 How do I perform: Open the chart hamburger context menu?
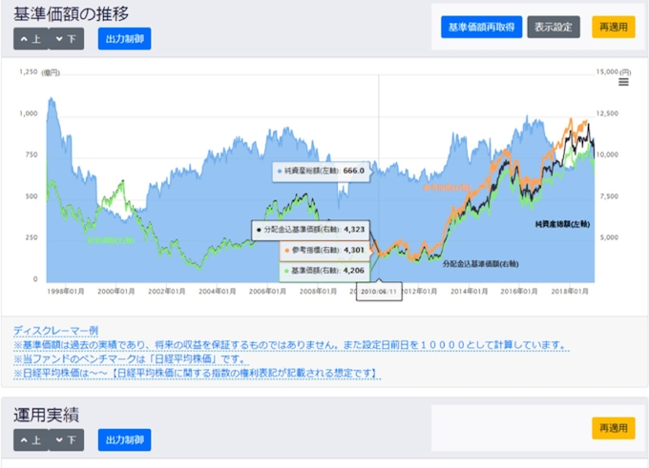pos(623,82)
